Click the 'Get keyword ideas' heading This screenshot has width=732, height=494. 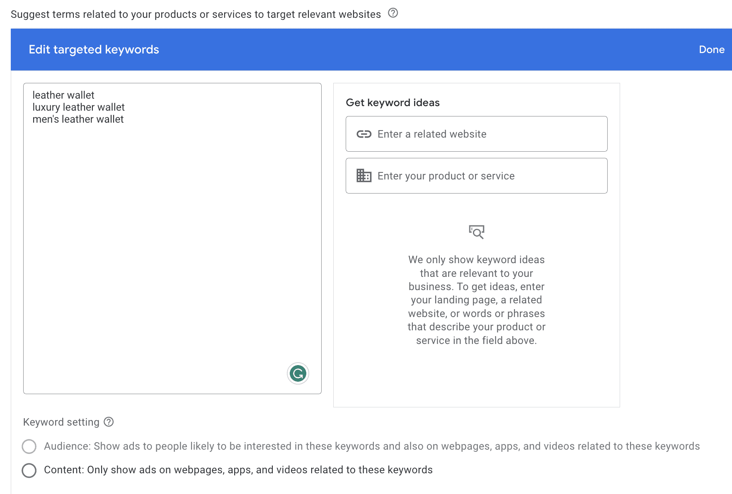(x=393, y=103)
